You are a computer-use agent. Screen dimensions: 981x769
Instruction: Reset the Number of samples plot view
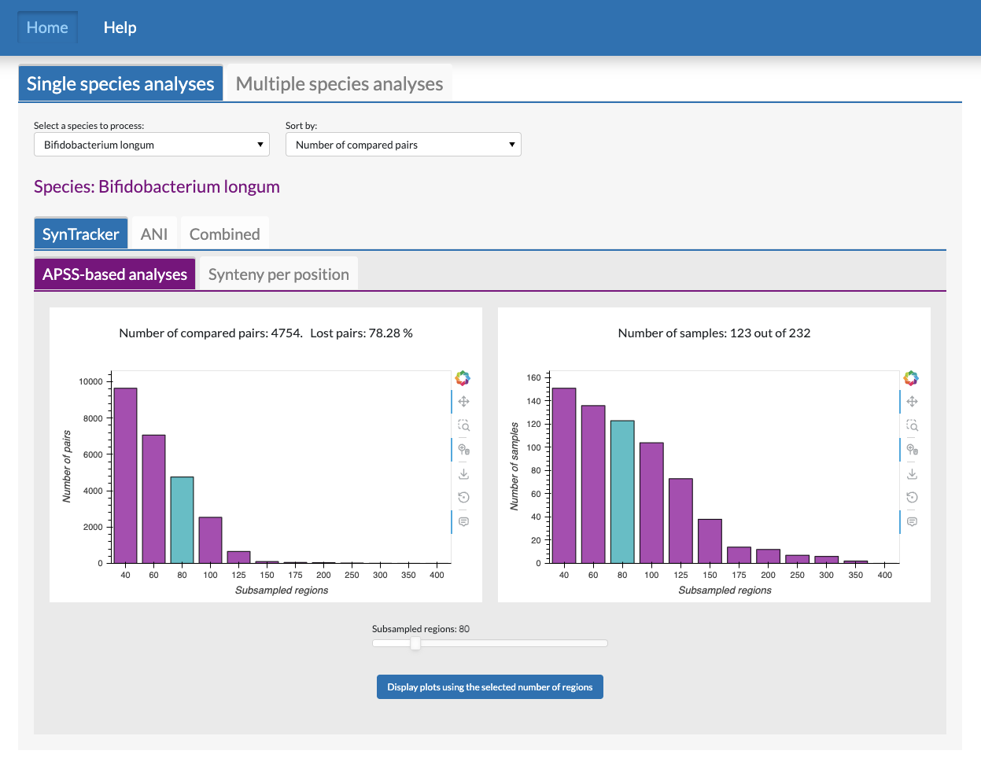[x=912, y=498]
